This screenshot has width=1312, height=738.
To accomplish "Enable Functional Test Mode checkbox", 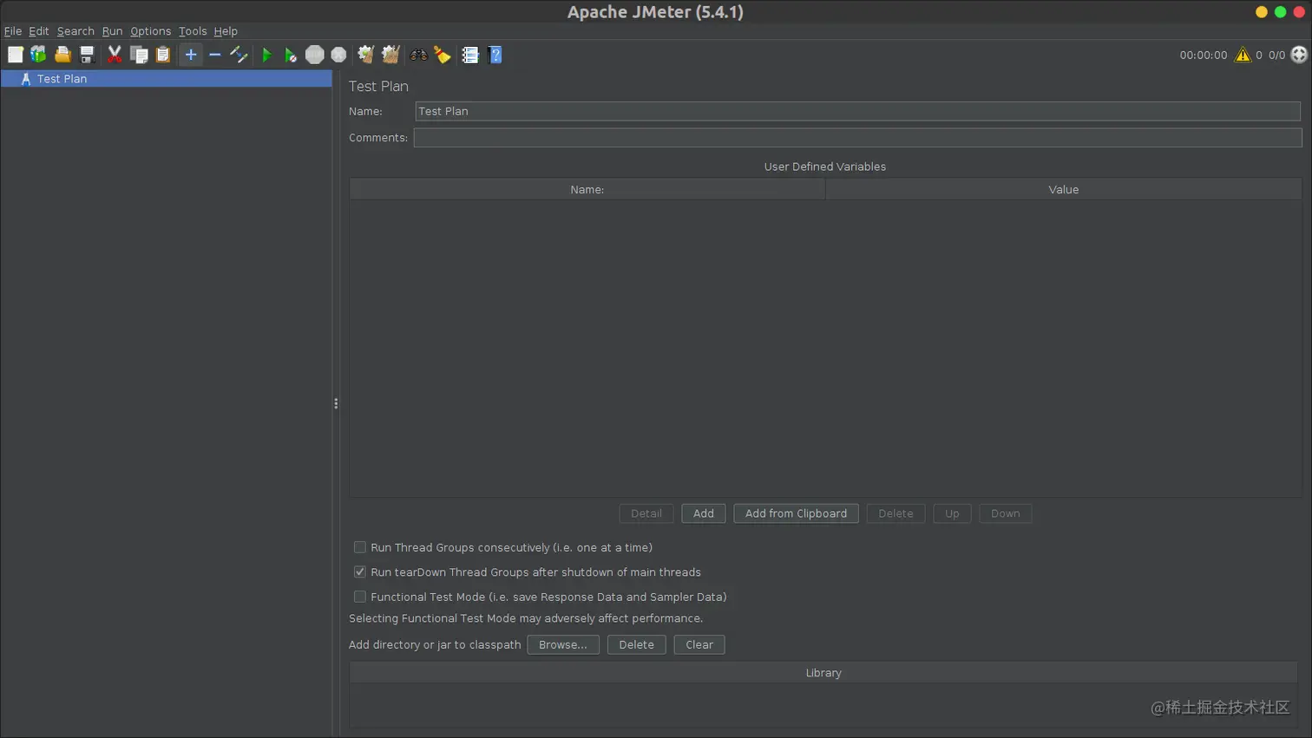I will click(360, 597).
